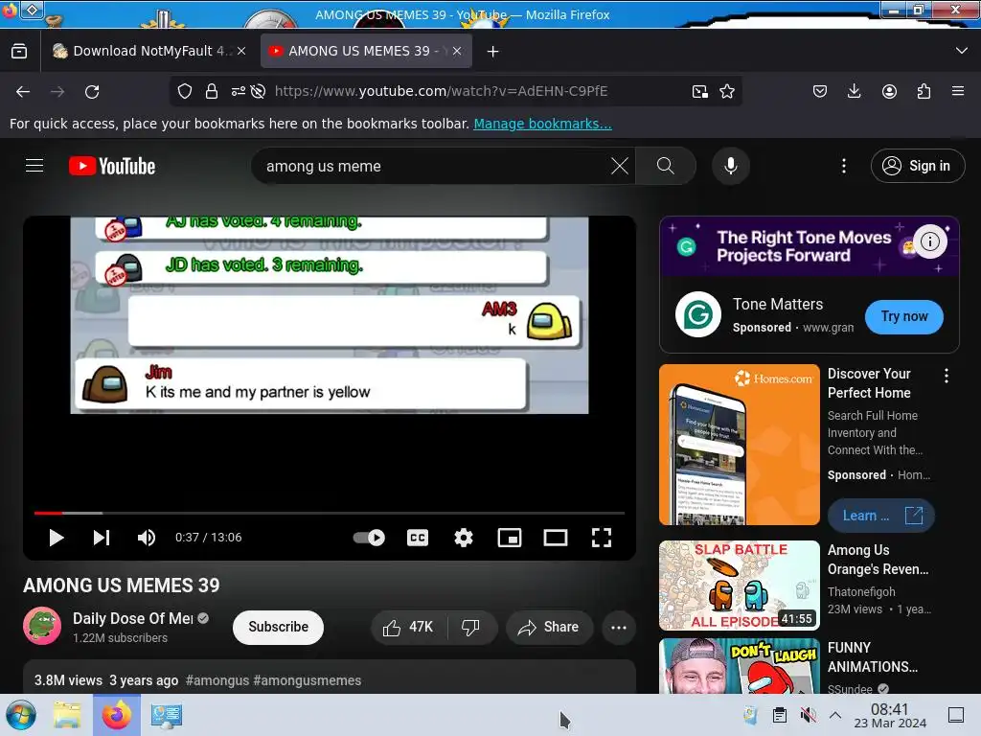Close the AMONG US MEMES 39 tab
The width and height of the screenshot is (981, 736).
457,51
